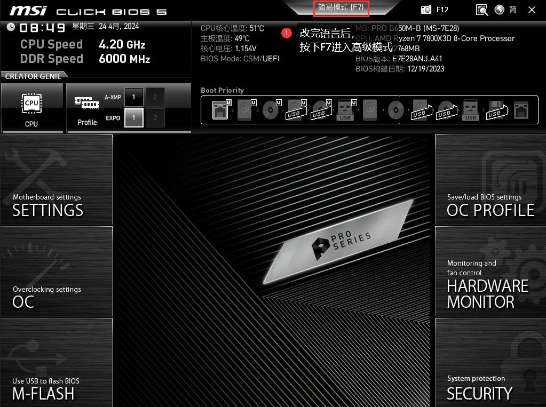The image size is (546, 407).
Task: Open the BIOS search magnifier icon
Action: [481, 10]
